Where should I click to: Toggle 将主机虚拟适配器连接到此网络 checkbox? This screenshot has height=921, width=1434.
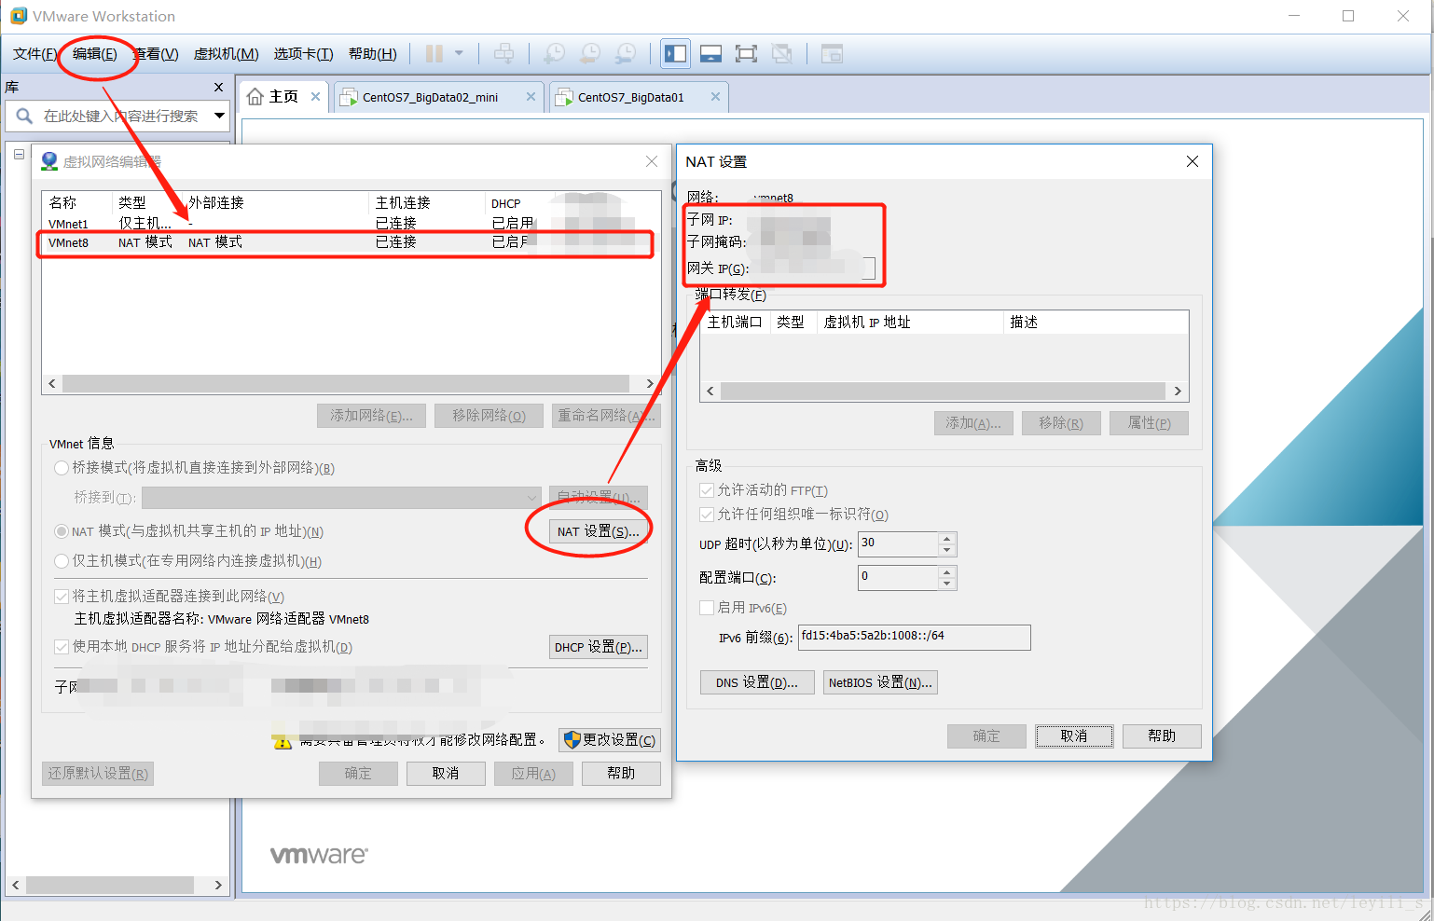tap(62, 597)
